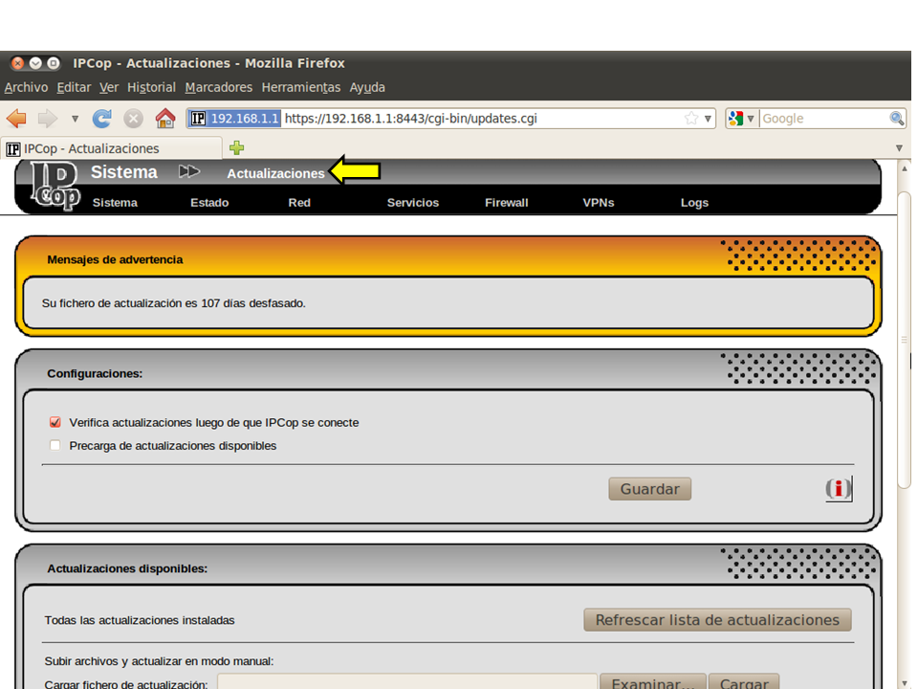Uncheck 'Verifica actualizaciones luego de que IPCop se conecte'
The image size is (918, 689).
[x=55, y=422]
